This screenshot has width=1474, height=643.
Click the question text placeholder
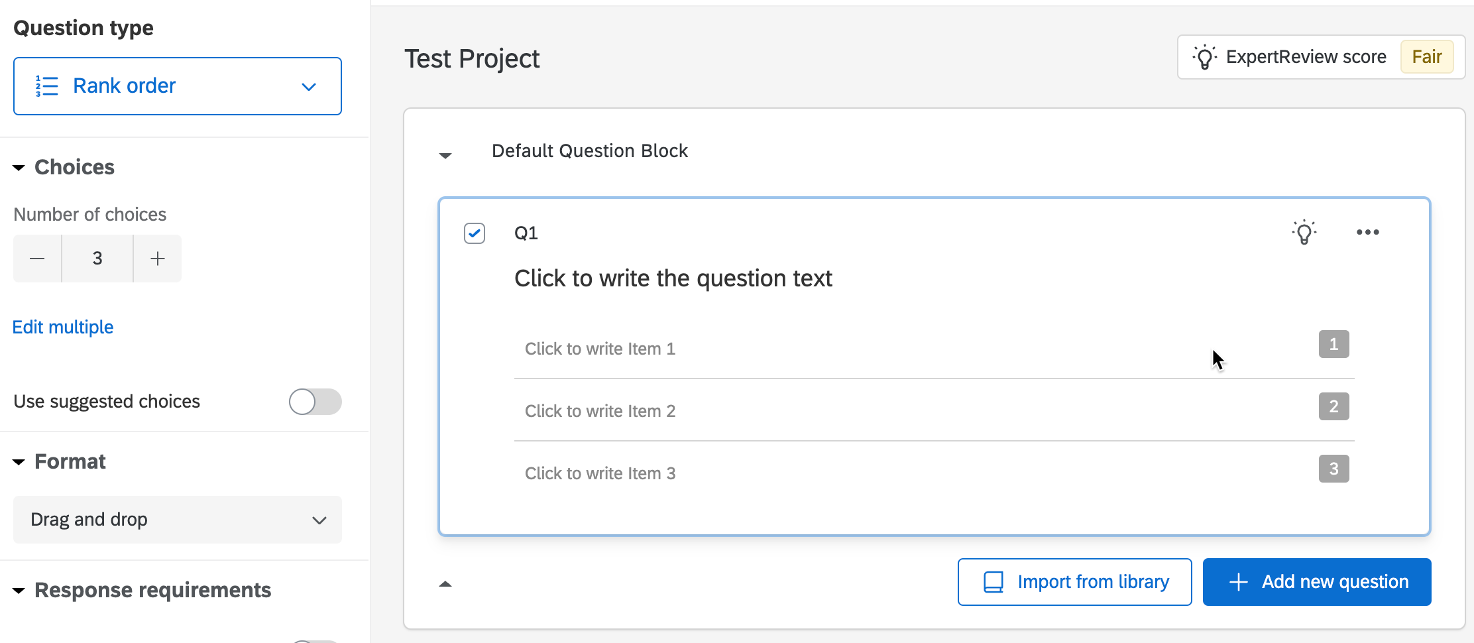673,278
